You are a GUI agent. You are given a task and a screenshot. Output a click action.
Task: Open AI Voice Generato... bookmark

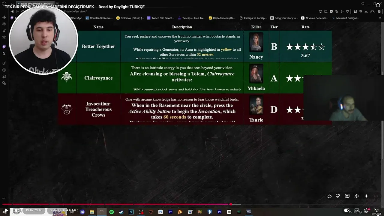(x=315, y=18)
